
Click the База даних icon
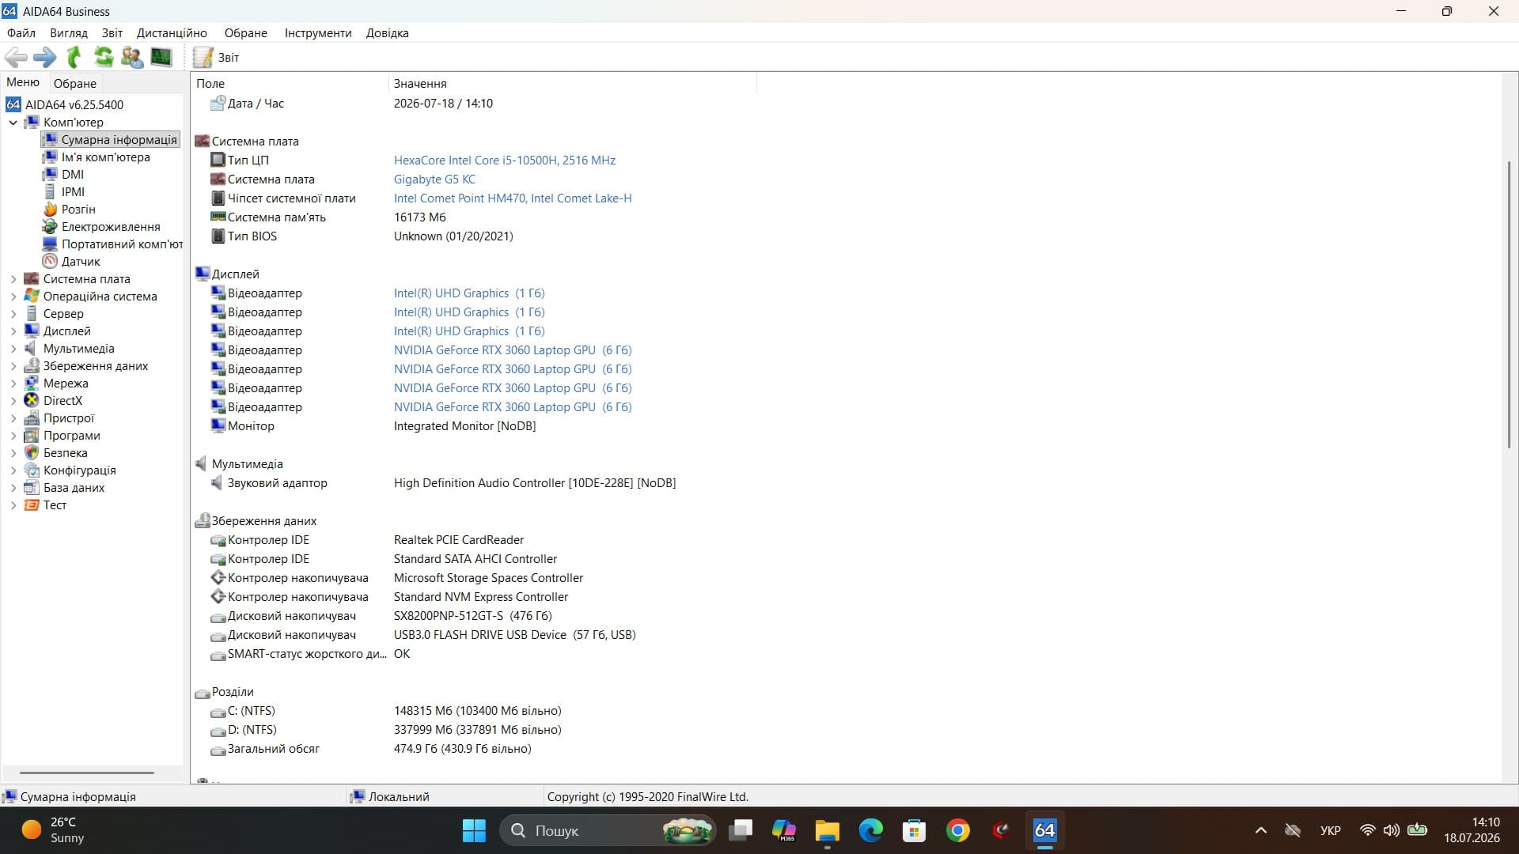tap(32, 487)
